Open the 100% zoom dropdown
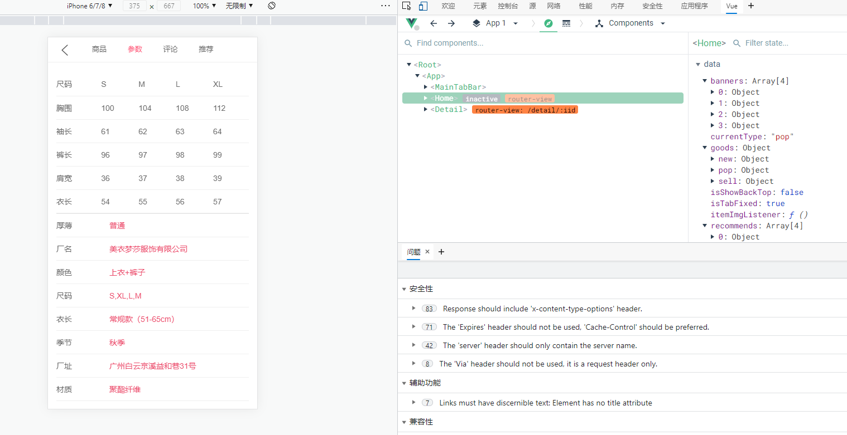Image resolution: width=847 pixels, height=435 pixels. [x=204, y=6]
